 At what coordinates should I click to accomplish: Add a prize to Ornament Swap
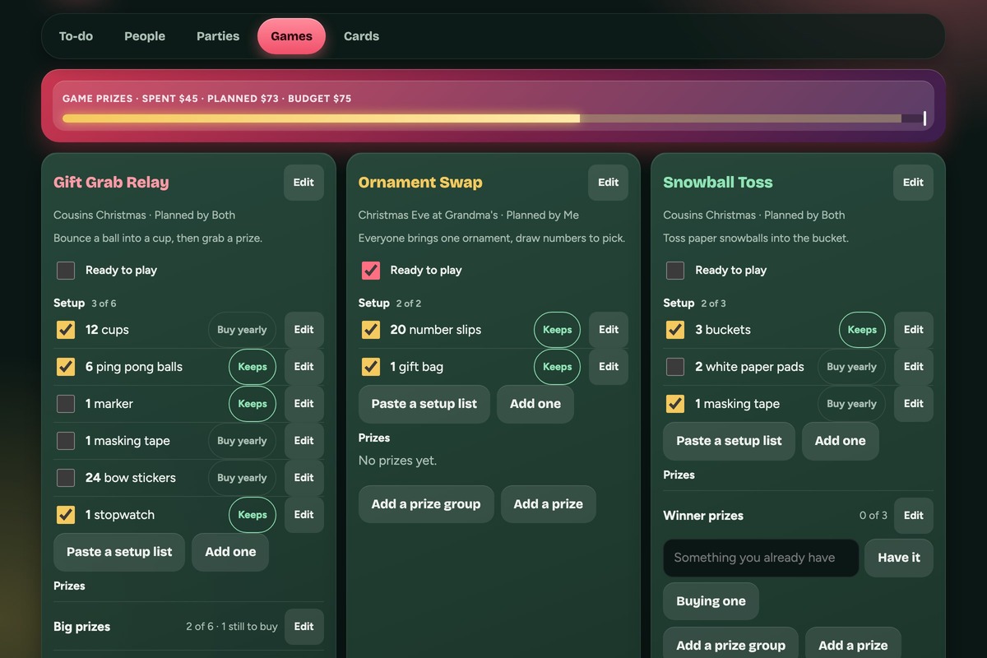tap(549, 504)
